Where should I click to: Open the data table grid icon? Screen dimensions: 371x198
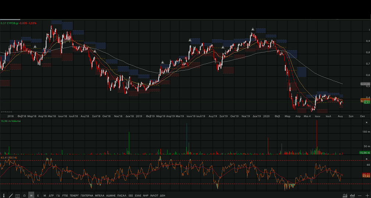[17, 195]
